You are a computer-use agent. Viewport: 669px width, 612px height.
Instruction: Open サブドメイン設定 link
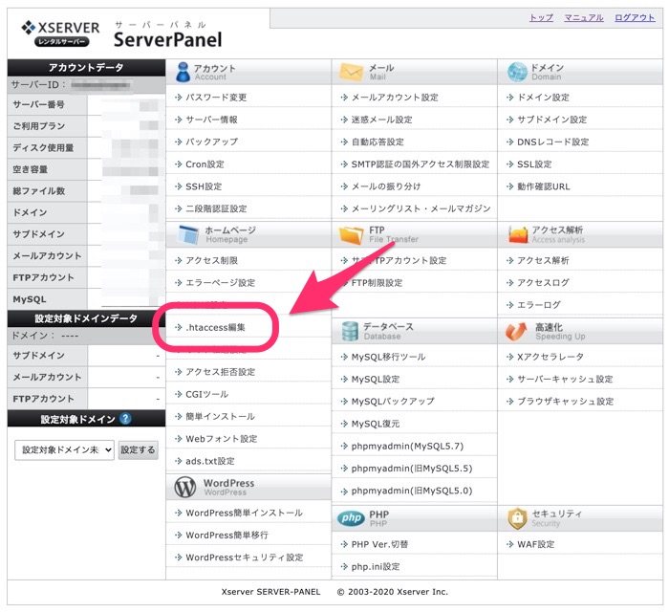552,120
